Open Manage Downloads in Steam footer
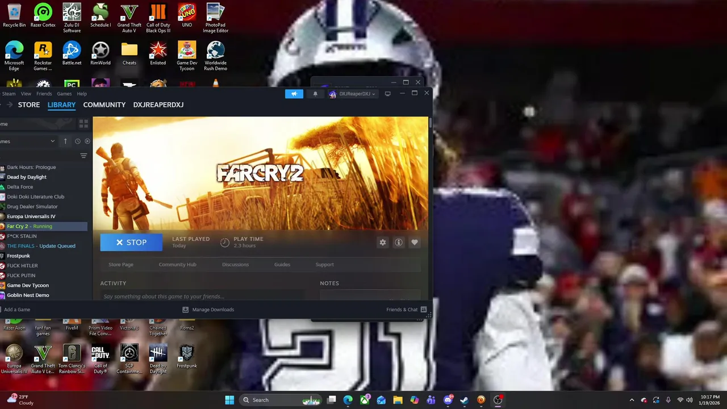The height and width of the screenshot is (409, 727). click(x=208, y=310)
